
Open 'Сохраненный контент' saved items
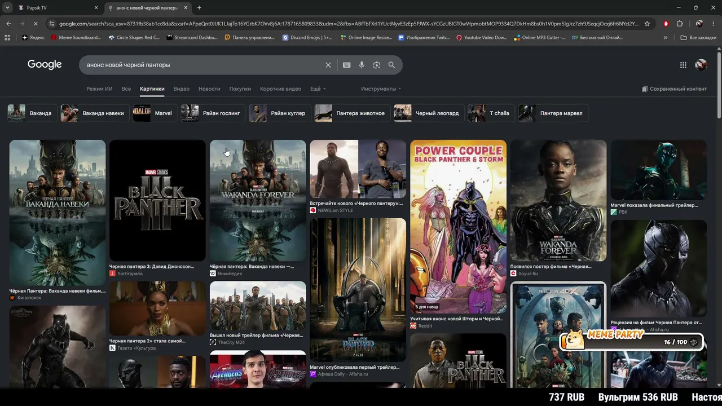pos(674,89)
